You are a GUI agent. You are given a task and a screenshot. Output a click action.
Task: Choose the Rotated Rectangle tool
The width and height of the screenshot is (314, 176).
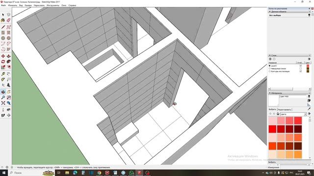pyautogui.click(x=9, y=33)
